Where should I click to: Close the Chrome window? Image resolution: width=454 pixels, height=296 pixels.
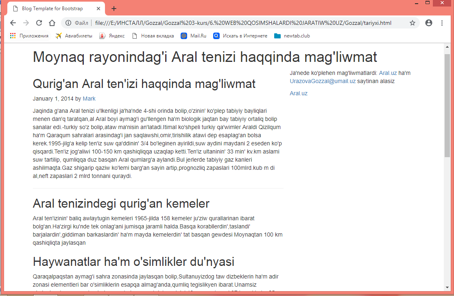click(x=442, y=3)
